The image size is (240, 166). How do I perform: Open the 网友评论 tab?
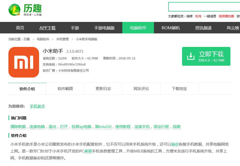point(141,89)
